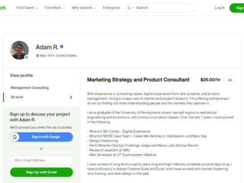The height and width of the screenshot is (183, 244).
Task: Click the Upwork logo
Action: pos(3,8)
